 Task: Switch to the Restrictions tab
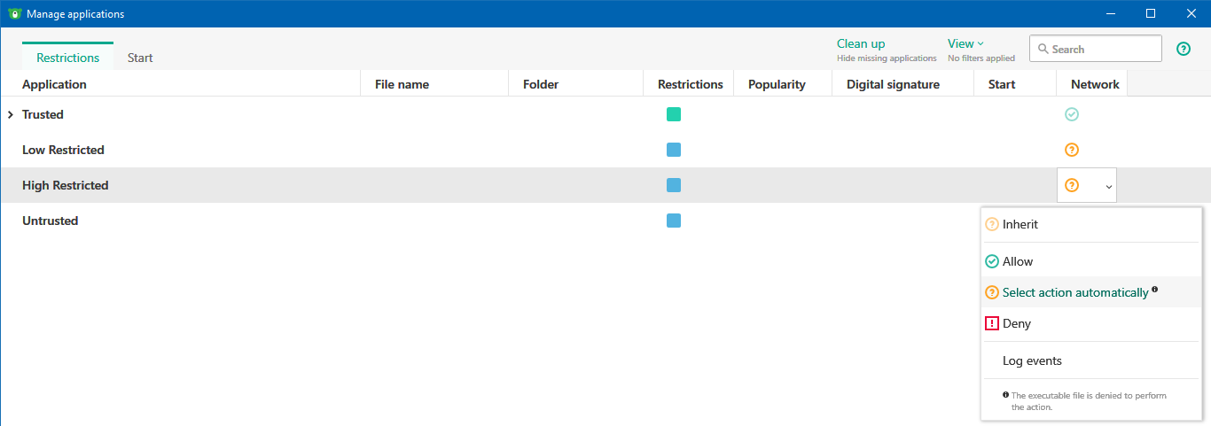[68, 58]
